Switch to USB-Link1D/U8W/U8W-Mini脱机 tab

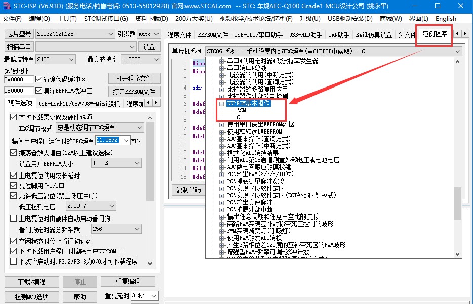(x=79, y=104)
